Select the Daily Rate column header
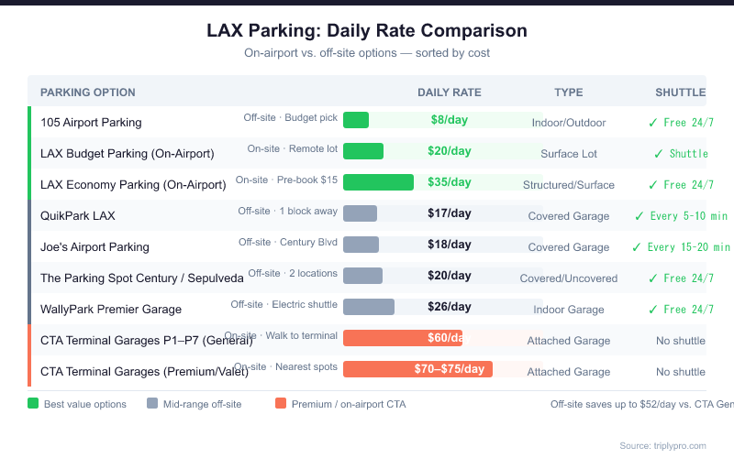This screenshot has height=458, width=734. [450, 93]
